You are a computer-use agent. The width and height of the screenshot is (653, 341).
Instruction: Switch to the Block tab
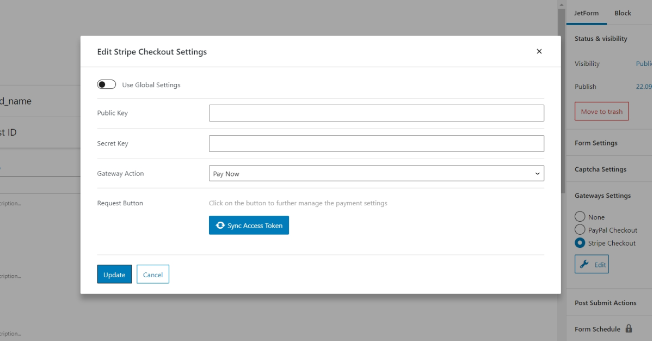click(623, 13)
